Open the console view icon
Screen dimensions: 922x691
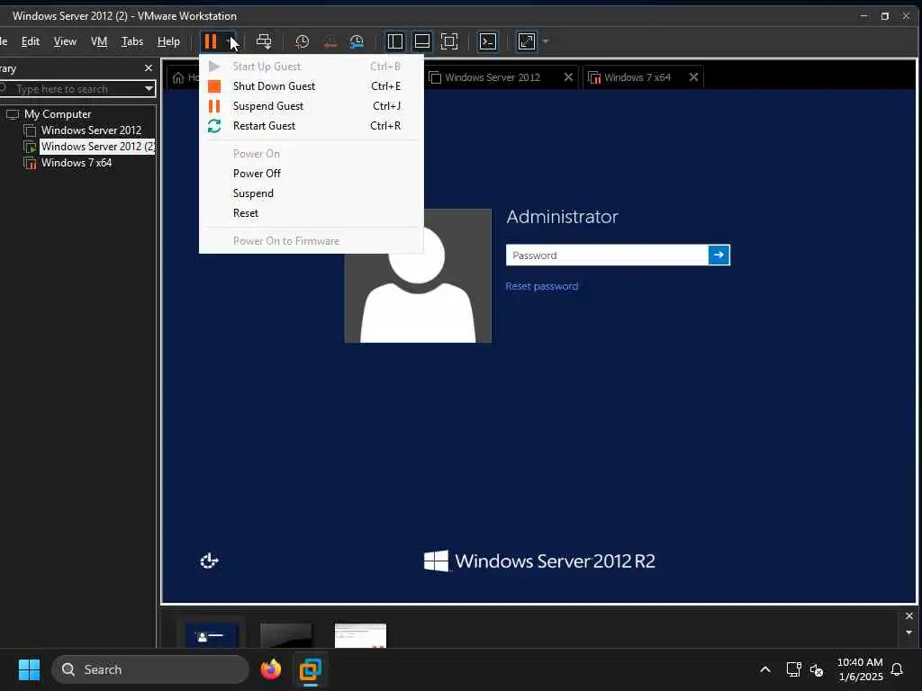488,41
